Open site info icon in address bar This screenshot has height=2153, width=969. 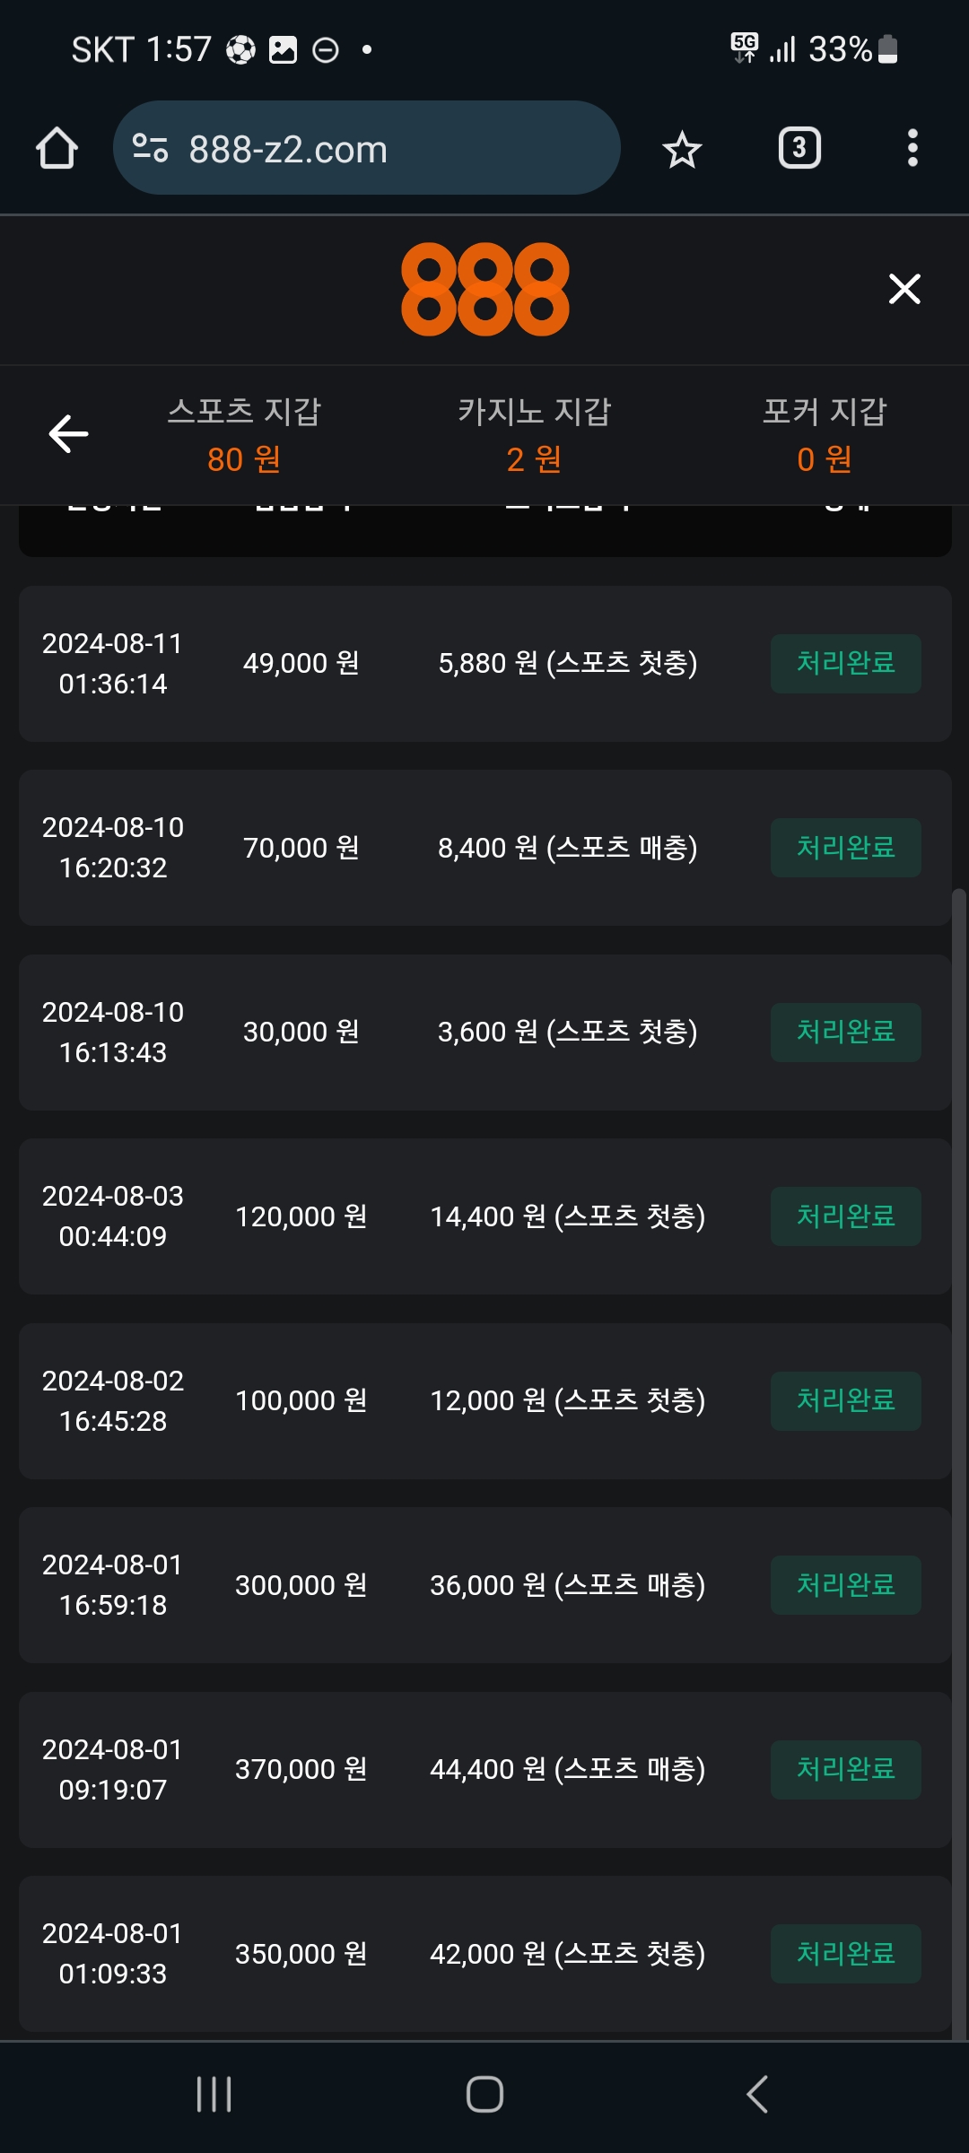click(x=150, y=148)
